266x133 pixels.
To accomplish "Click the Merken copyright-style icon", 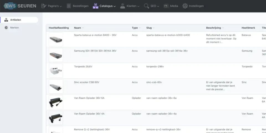I will pos(6,28).
